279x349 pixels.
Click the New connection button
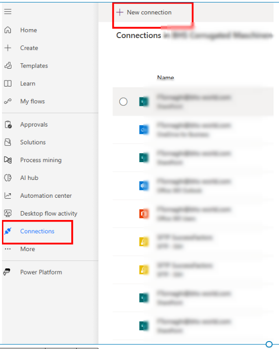pos(144,12)
